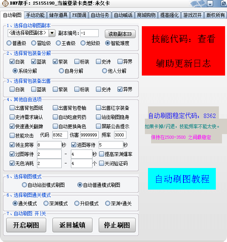Image resolution: width=227 pixels, height=242 pixels.
Task: Expand the 请选择刷图副本 dropdown
Action: tap(52, 33)
